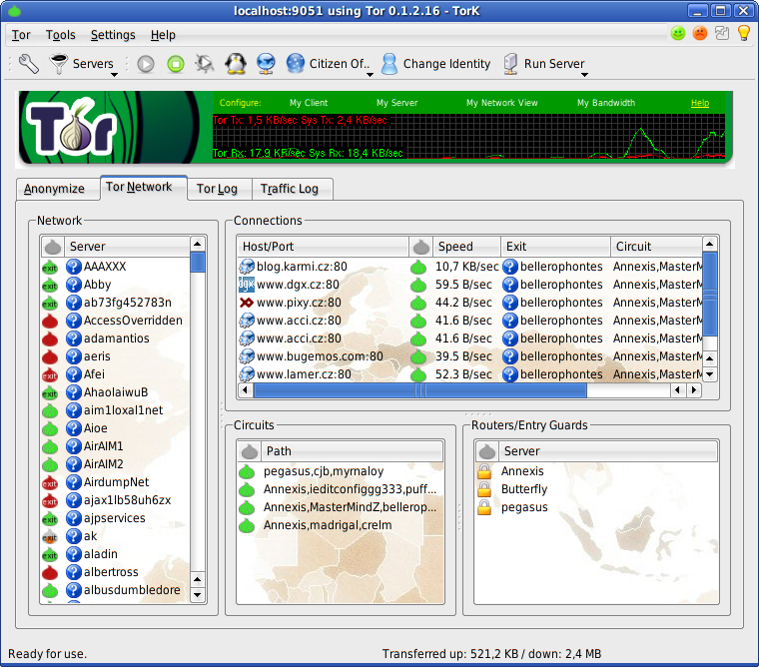Sort connections by Circuit column header
The image size is (759, 667).
point(656,247)
